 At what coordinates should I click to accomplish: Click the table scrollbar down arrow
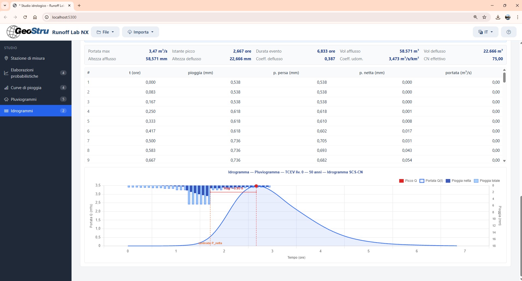tap(504, 161)
